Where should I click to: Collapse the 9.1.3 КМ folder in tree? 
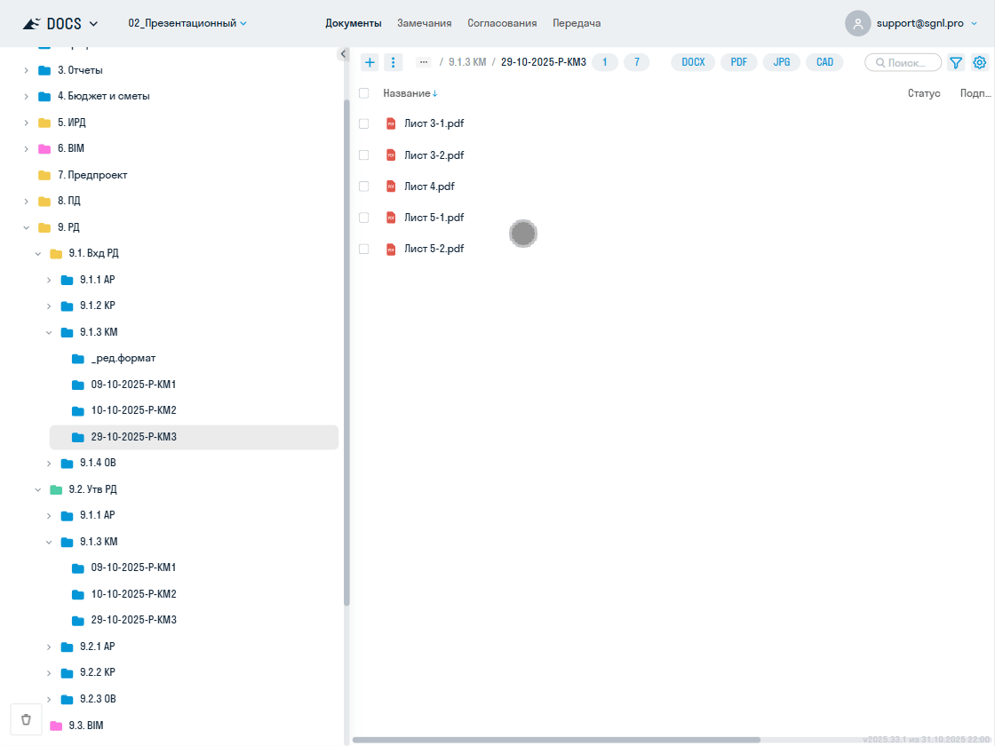(x=50, y=331)
